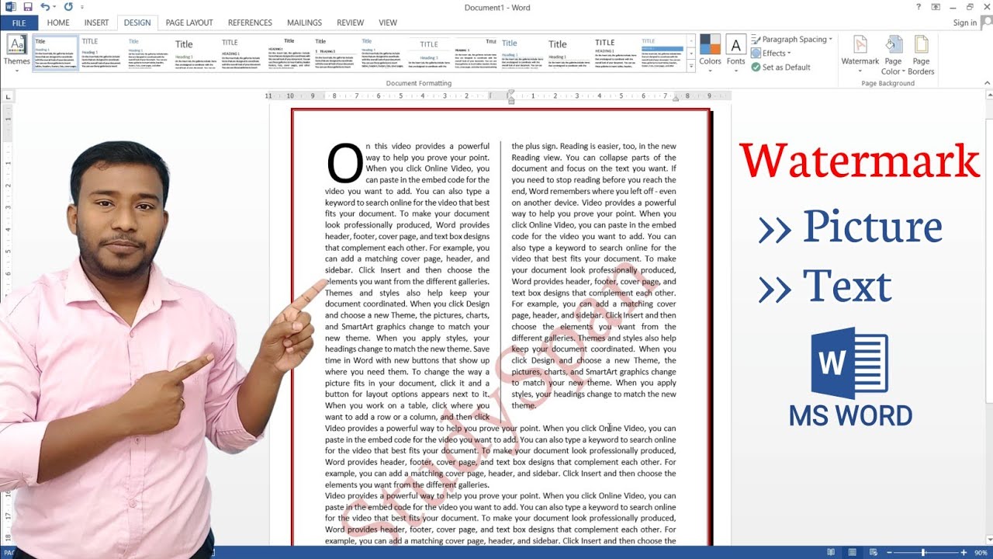Click the tab stop selector beside the ruler

click(8, 97)
